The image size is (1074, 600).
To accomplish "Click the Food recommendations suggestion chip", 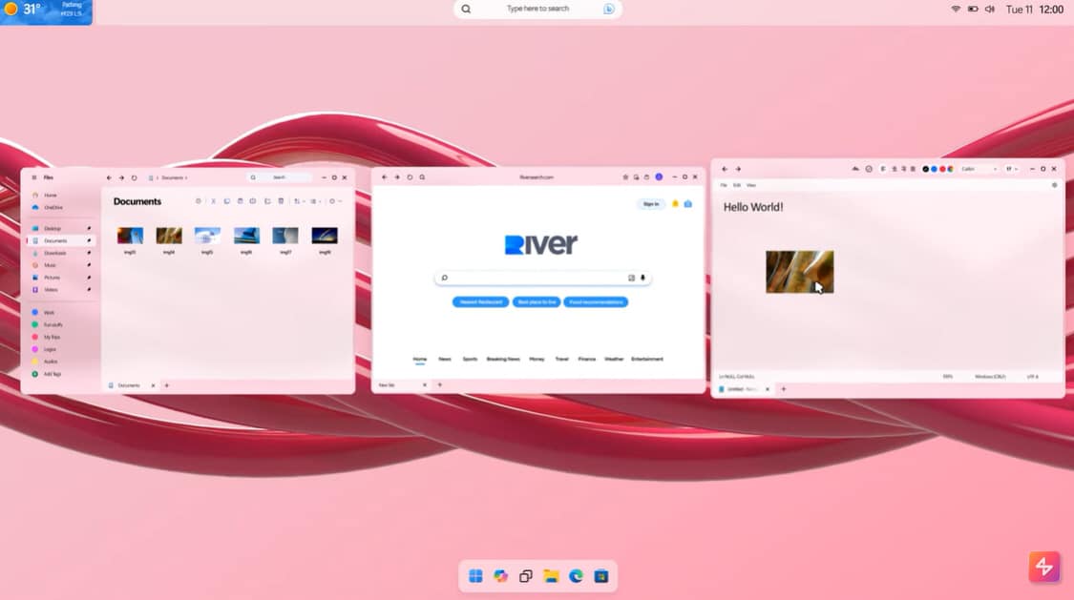I will pos(595,301).
